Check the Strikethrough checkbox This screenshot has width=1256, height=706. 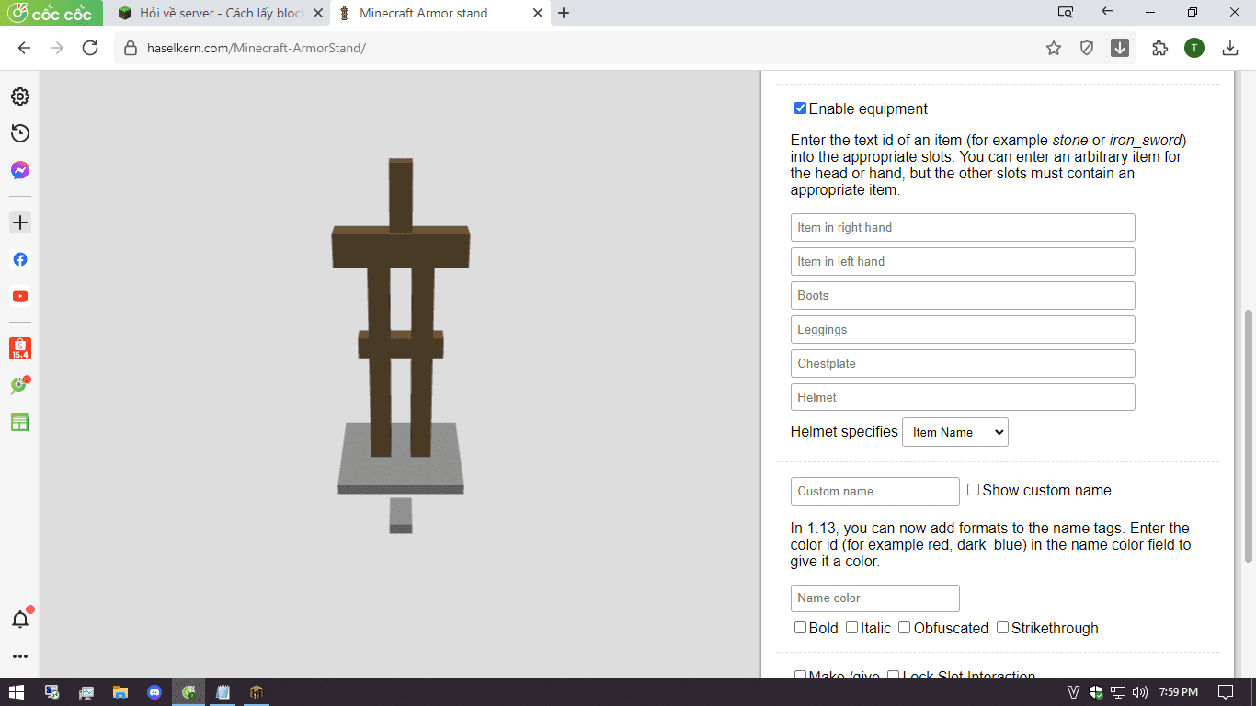coord(1002,628)
